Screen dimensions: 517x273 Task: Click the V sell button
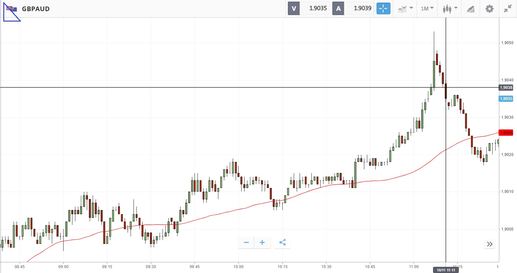[294, 9]
